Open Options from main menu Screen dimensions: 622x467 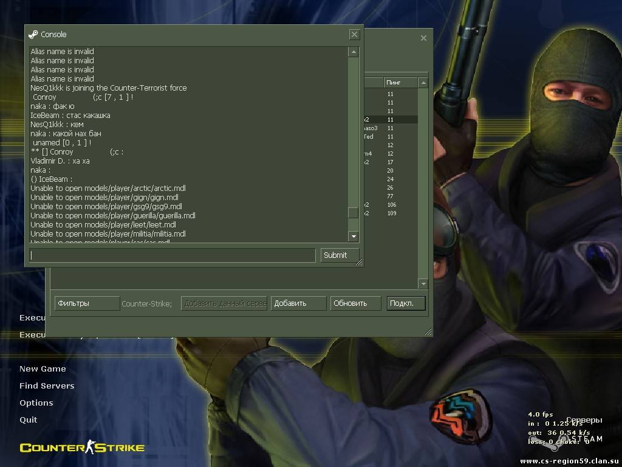tap(36, 403)
